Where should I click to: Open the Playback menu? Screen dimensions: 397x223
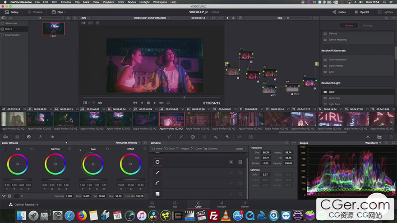pos(108,2)
